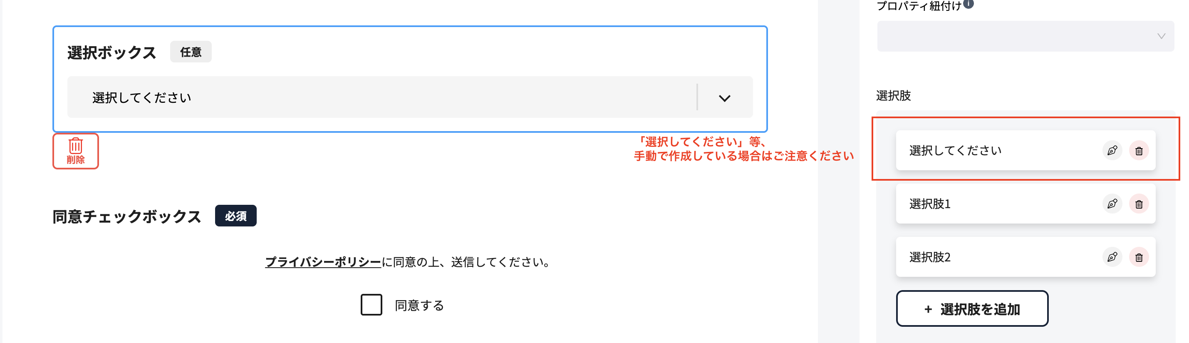The image size is (1189, 343).
Task: Select the 選択肢1 option row
Action: click(1025, 204)
